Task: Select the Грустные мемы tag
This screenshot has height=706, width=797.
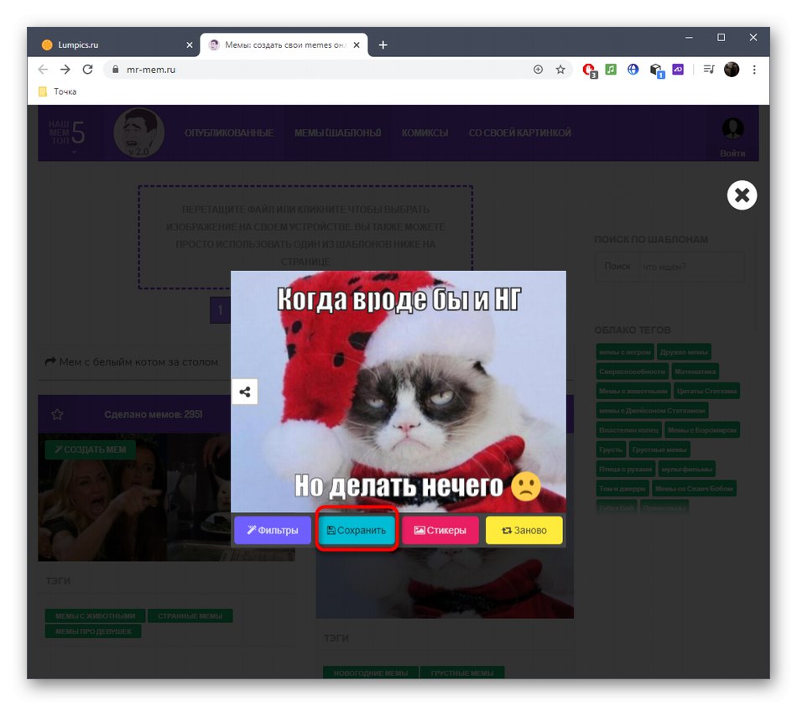Action: point(659,449)
